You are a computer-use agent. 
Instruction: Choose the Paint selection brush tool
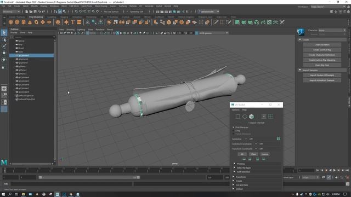(4, 46)
